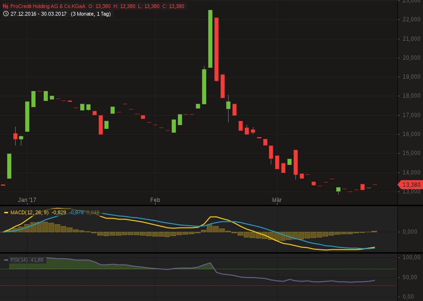The image size is (423, 301).
Task: Click the RSI legend line marker
Action: click(6, 260)
